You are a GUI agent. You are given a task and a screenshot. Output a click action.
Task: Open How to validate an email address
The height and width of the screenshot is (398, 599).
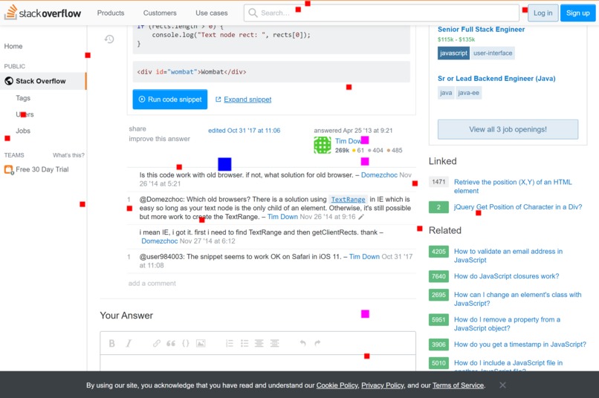tap(508, 255)
